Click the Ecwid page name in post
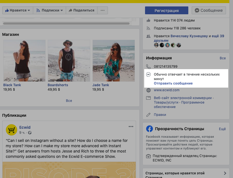233x178 pixels. coord(25,127)
